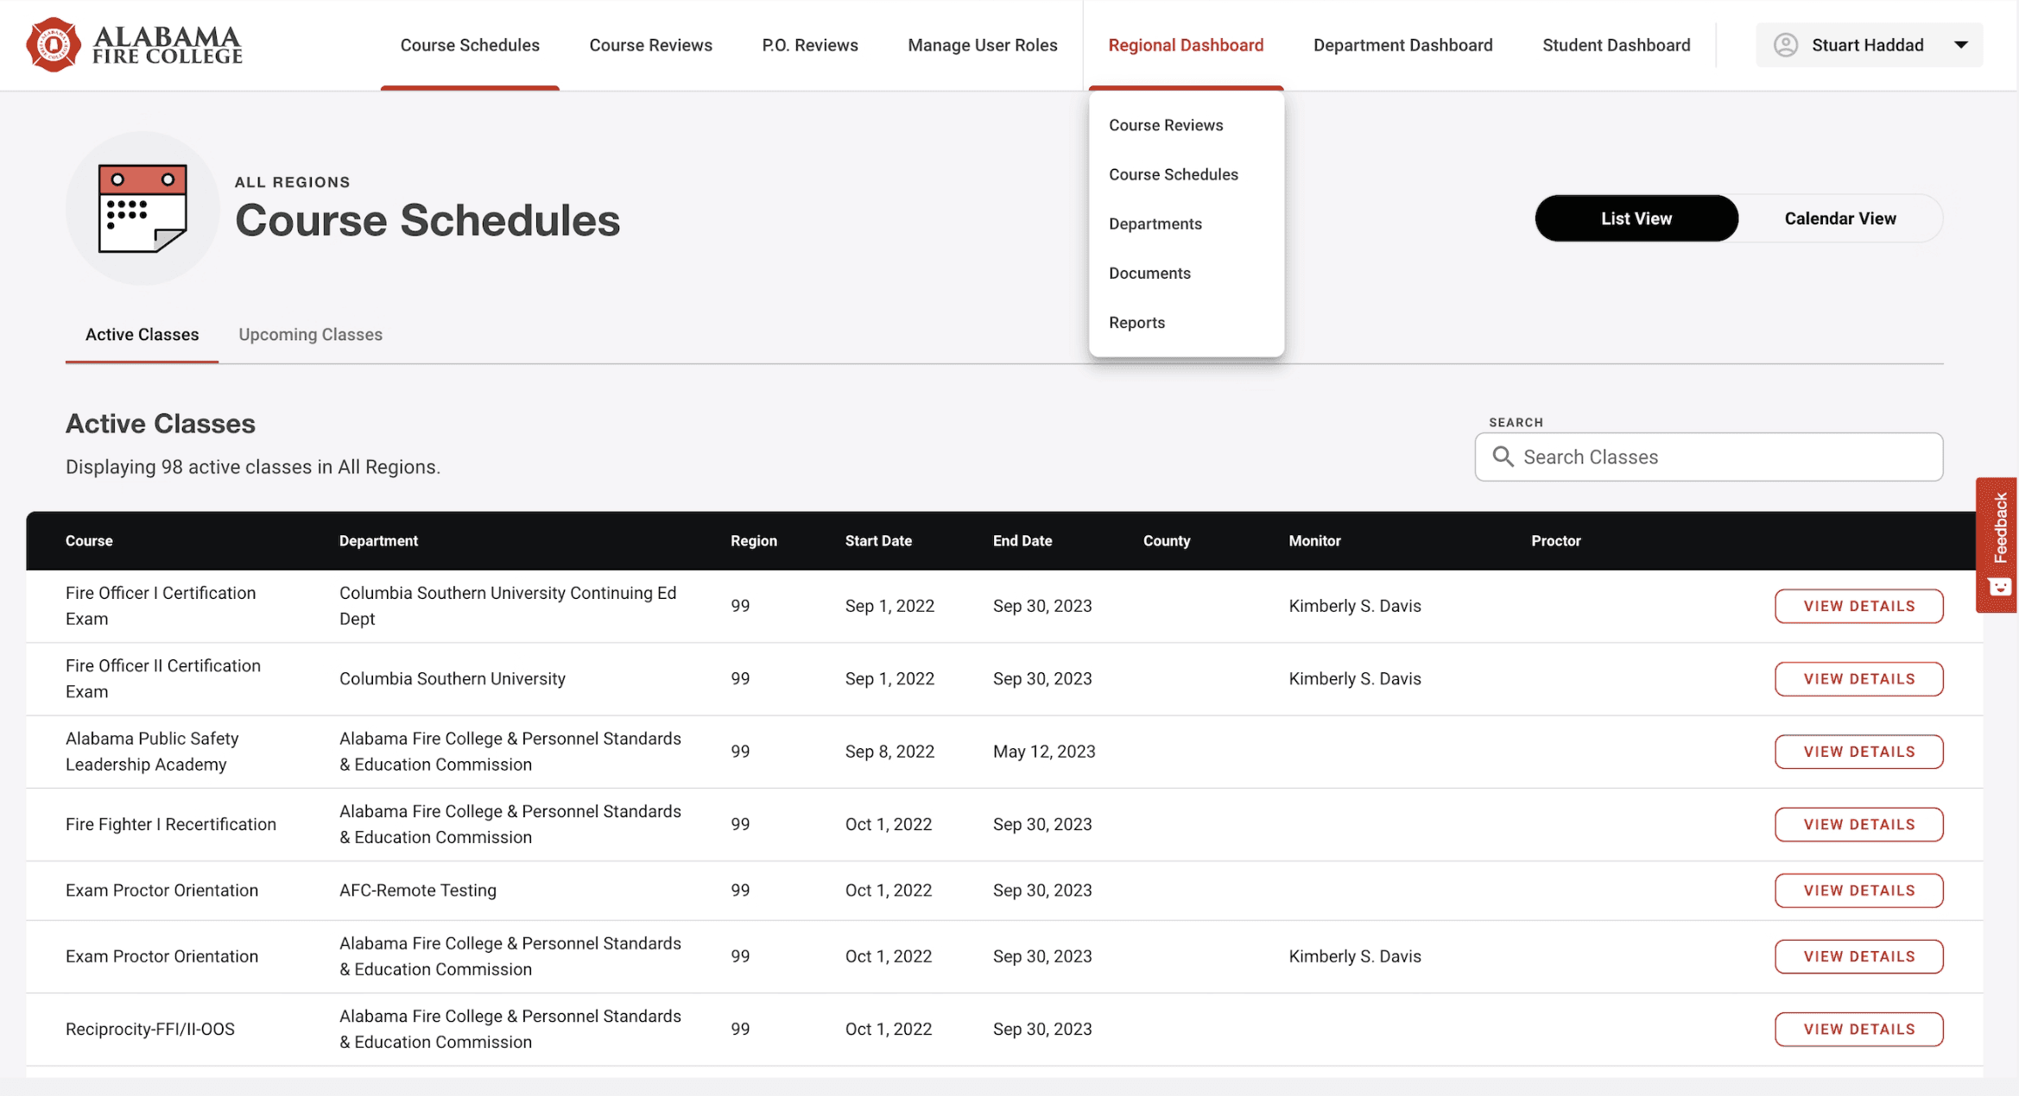Switch to the Upcoming Classes tab
Image resolution: width=2019 pixels, height=1096 pixels.
[x=310, y=334]
